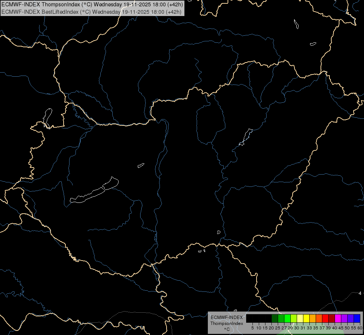
Task: Click legend tick value 20
Action: pos(271,328)
